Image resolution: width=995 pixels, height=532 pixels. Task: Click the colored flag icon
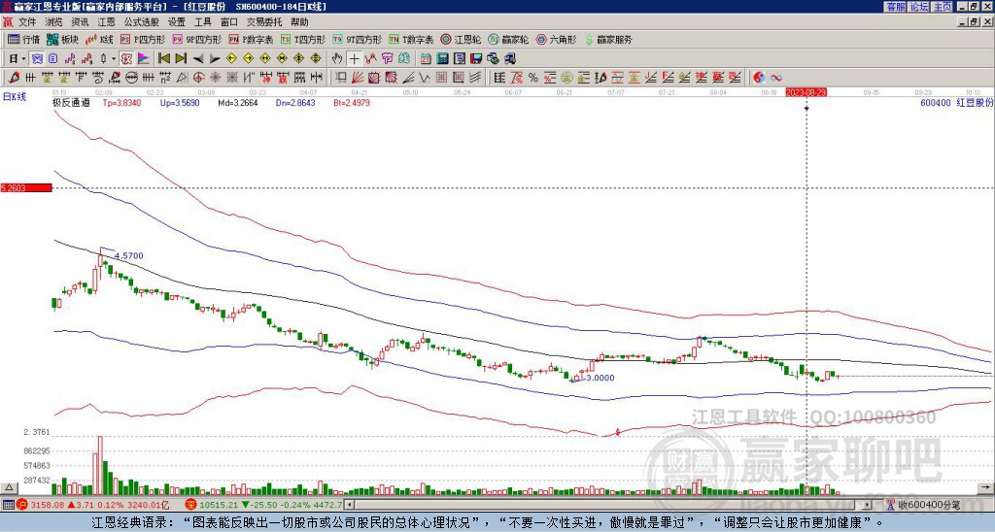coord(144,59)
